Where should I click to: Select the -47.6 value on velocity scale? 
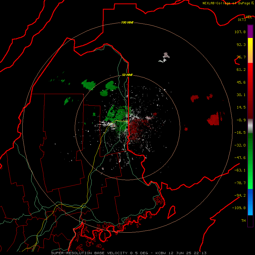tap(240, 158)
